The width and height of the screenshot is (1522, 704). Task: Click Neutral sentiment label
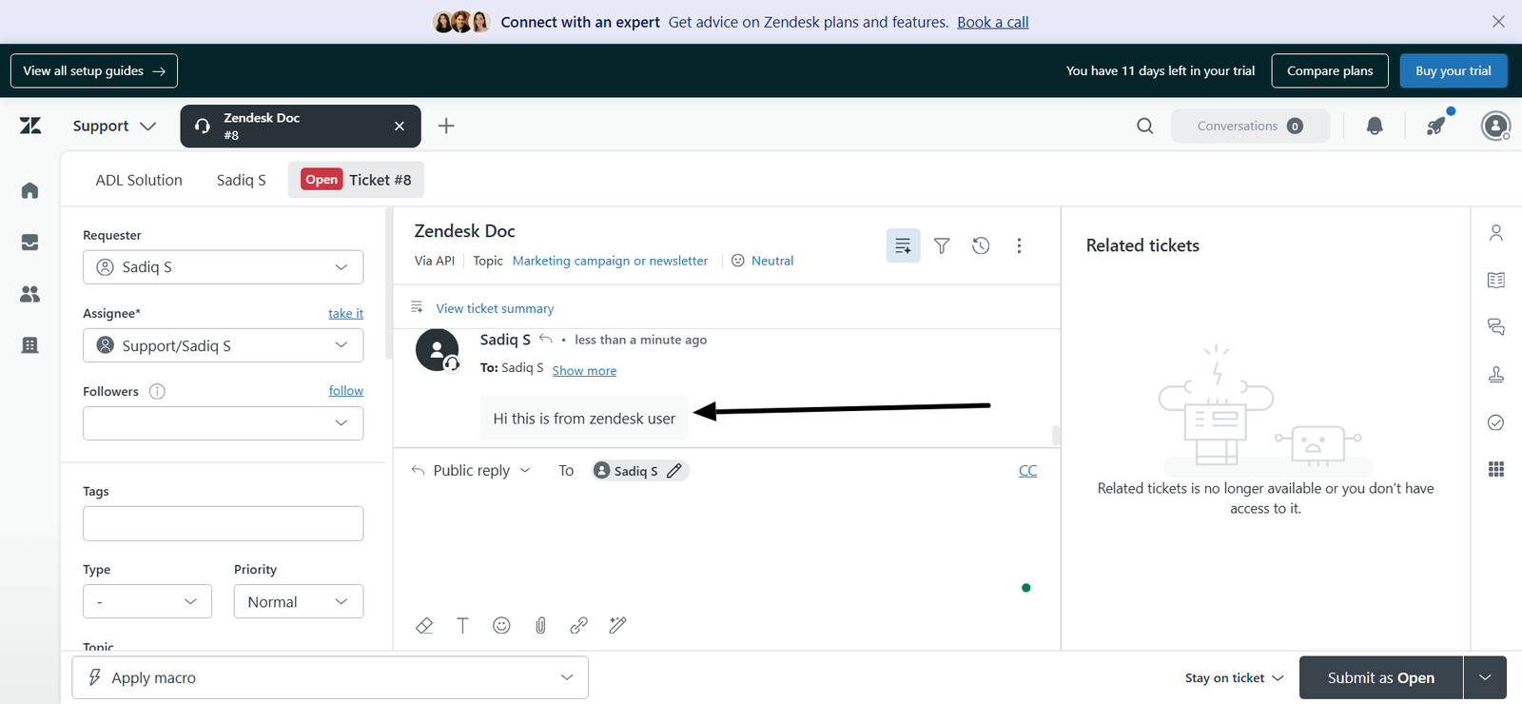(772, 261)
